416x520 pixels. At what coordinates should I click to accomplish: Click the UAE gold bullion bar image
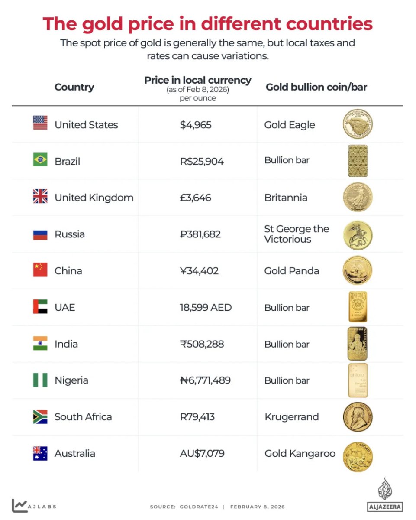pos(358,307)
